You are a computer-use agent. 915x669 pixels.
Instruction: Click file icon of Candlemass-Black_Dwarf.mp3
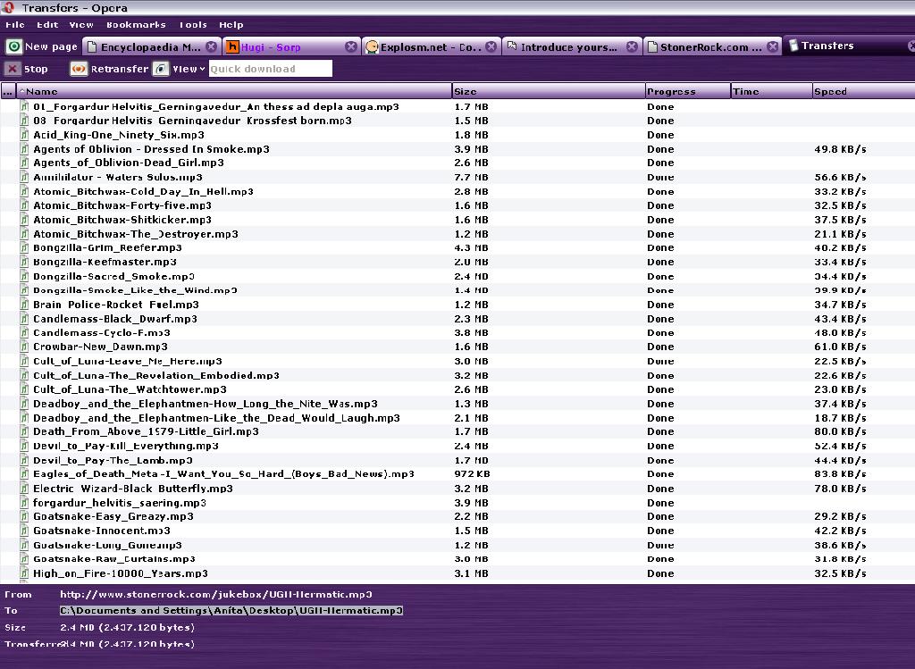coord(24,319)
